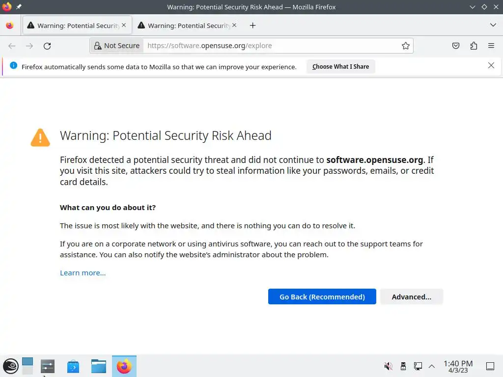Open the Dolphin file manager from the taskbar
The image size is (503, 377).
[x=98, y=366]
